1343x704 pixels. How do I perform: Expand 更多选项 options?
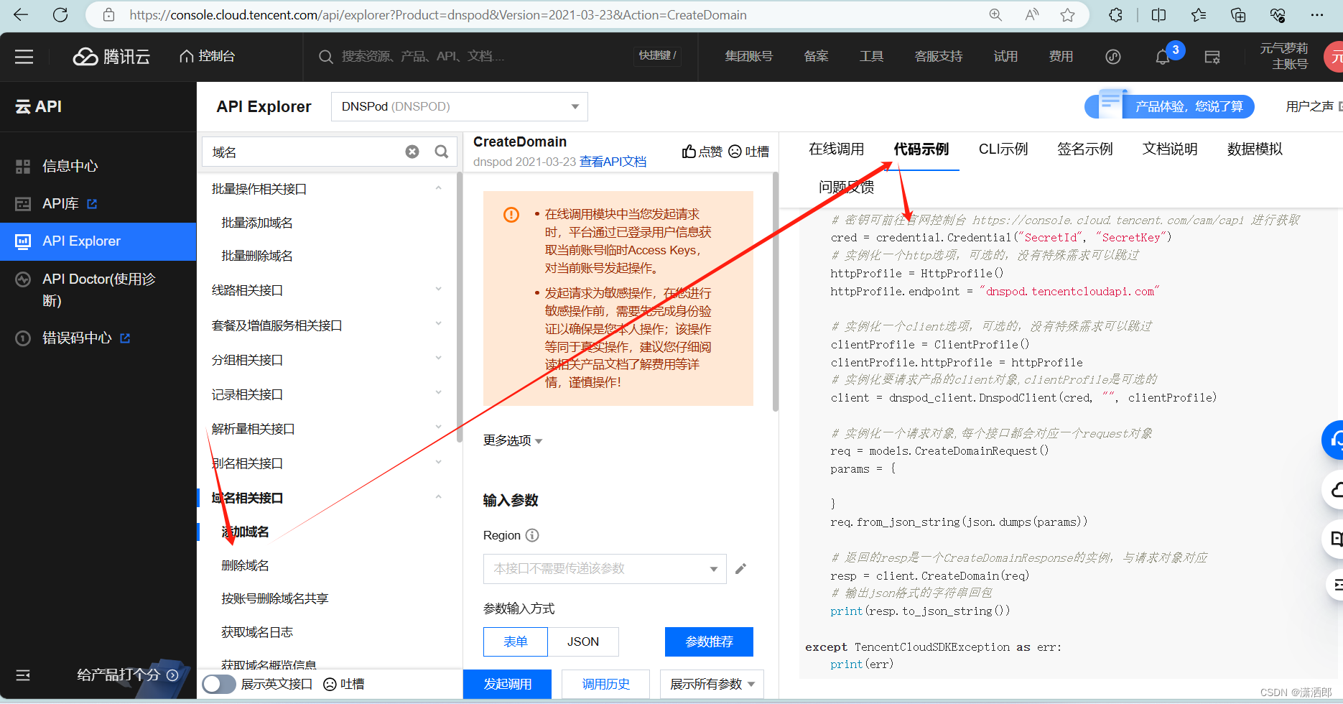coord(513,440)
